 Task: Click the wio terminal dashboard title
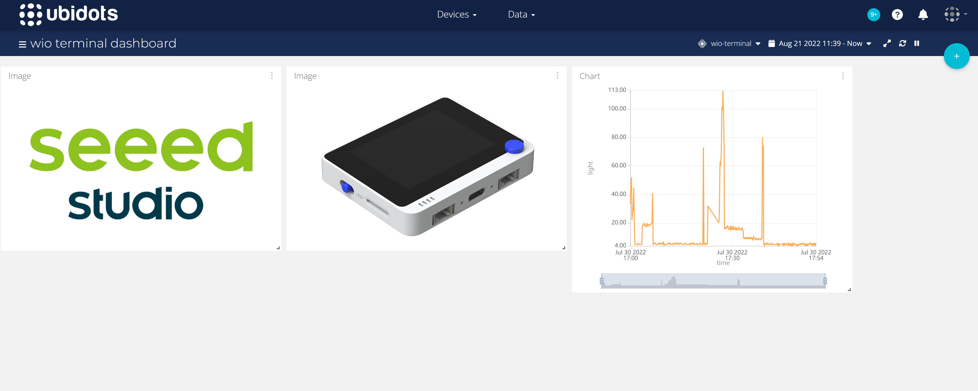(x=103, y=43)
